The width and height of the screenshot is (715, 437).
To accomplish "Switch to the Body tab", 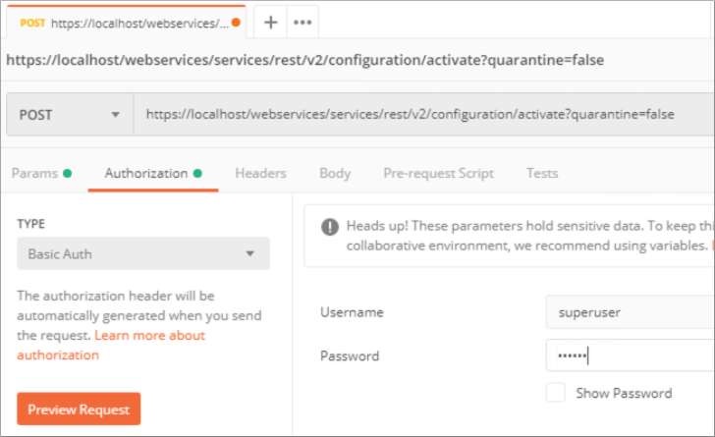I will tap(335, 174).
